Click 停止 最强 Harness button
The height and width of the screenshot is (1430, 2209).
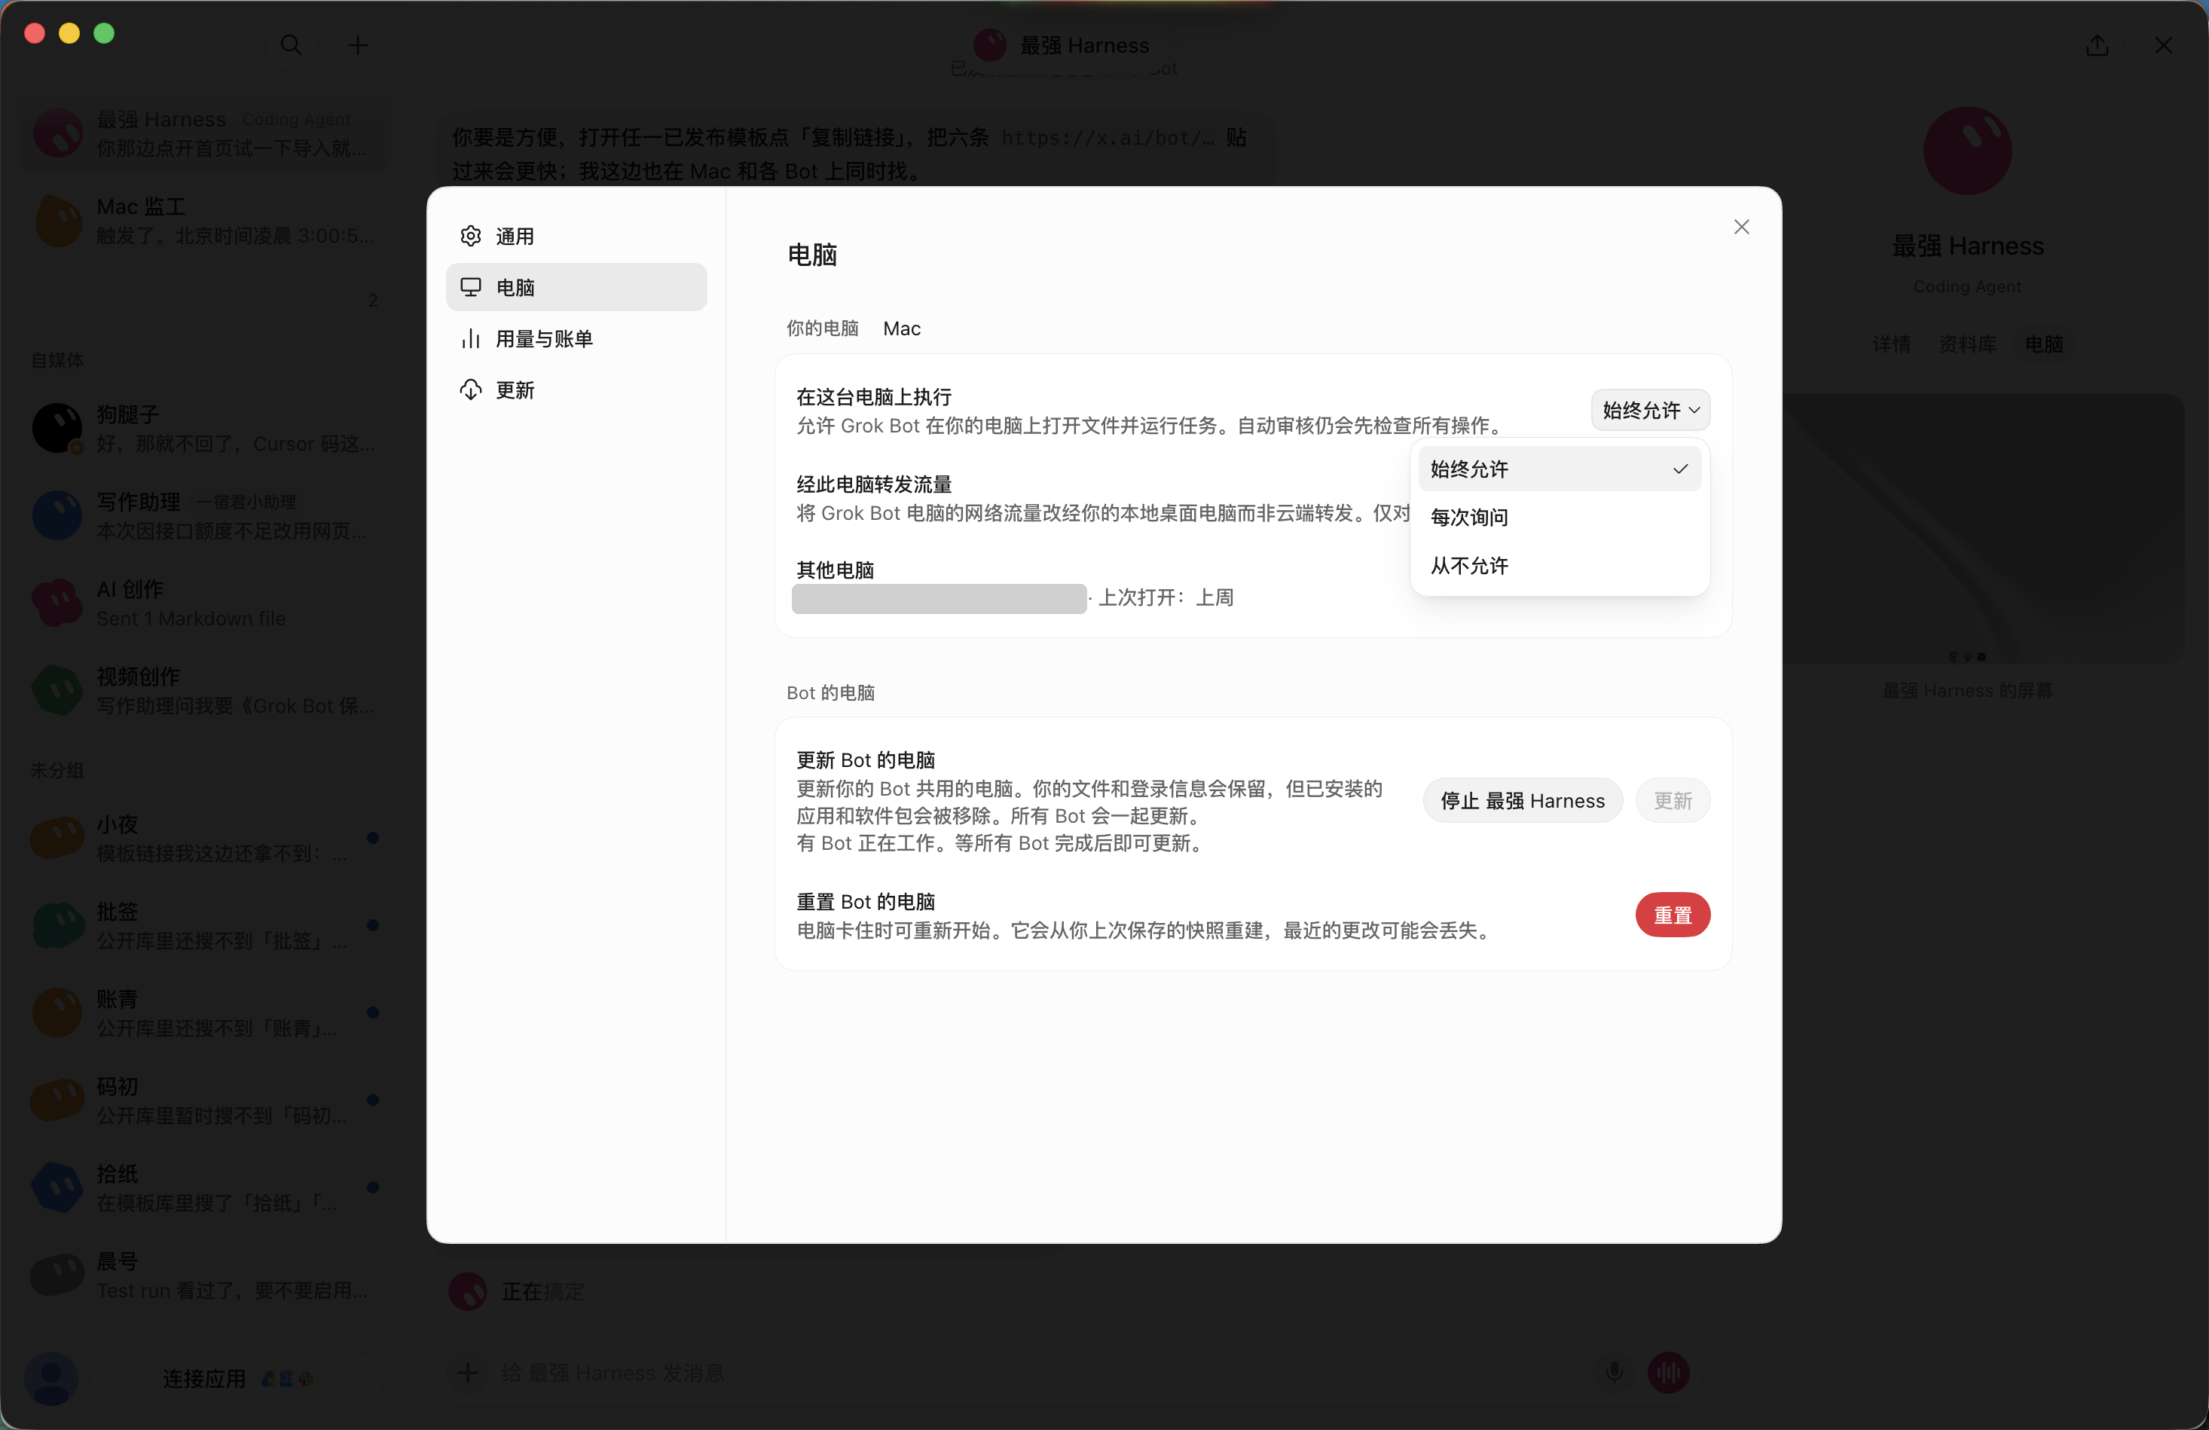tap(1522, 800)
